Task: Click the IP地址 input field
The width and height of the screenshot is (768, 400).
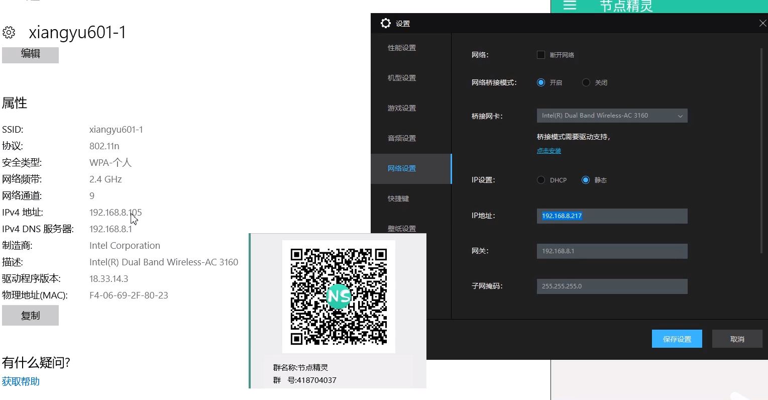Action: pos(612,216)
